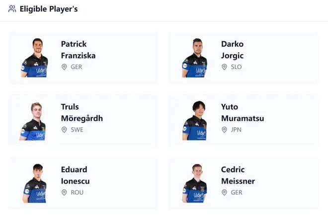Select the Patrick Franziska name
Viewport: 328px width, 215px height.
click(78, 50)
